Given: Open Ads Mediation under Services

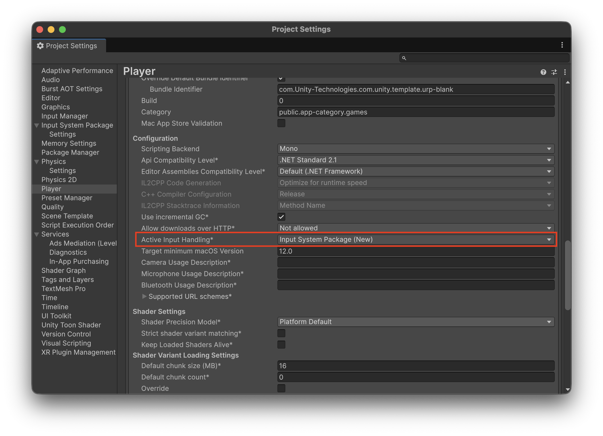Looking at the screenshot, I should (83, 243).
